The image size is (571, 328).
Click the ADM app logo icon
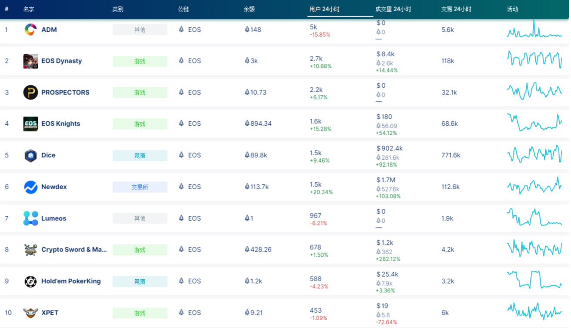[30, 30]
